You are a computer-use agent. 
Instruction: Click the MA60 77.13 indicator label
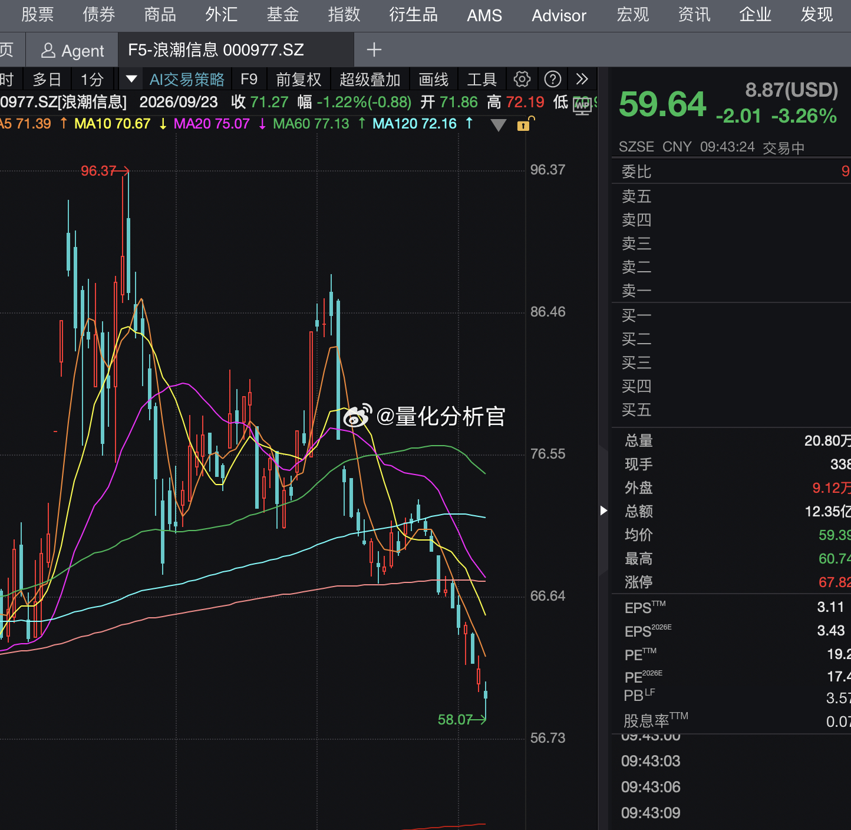point(311,124)
